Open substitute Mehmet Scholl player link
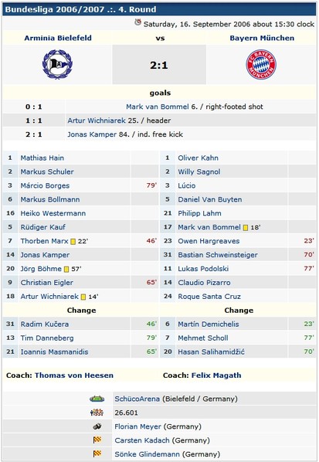The height and width of the screenshot is (462, 319). [x=203, y=338]
